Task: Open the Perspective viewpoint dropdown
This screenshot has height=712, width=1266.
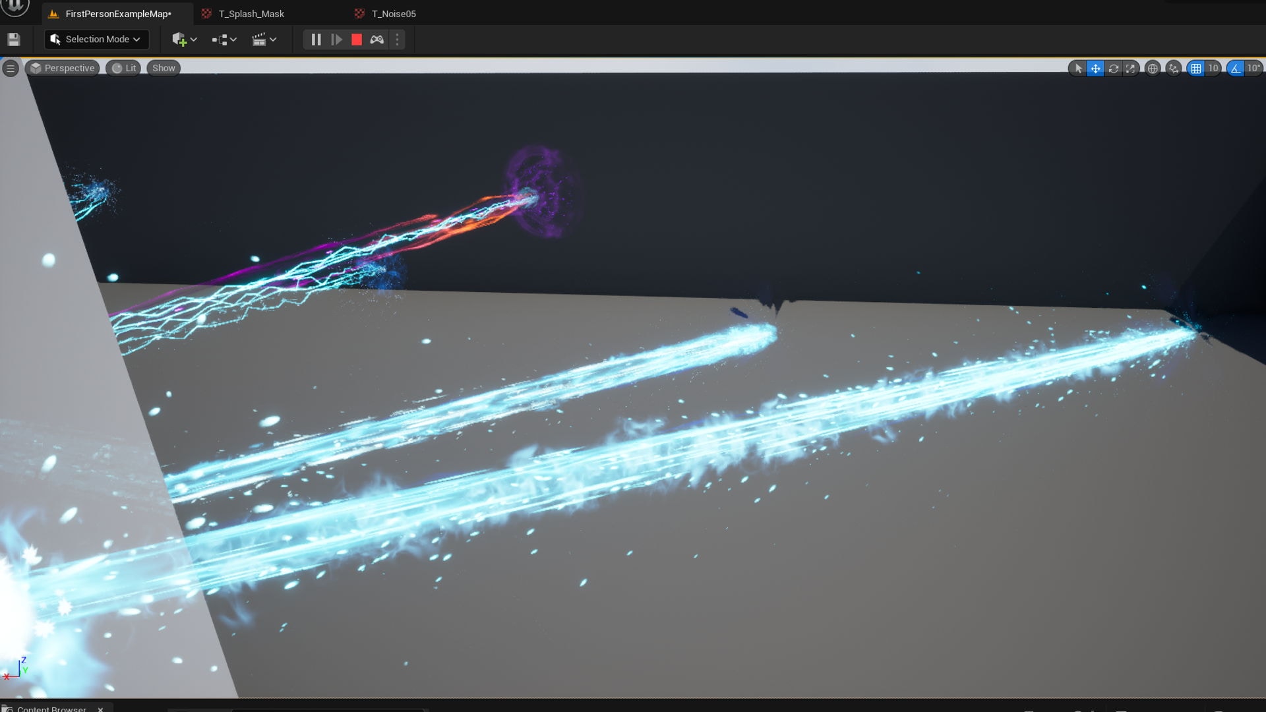Action: tap(61, 68)
